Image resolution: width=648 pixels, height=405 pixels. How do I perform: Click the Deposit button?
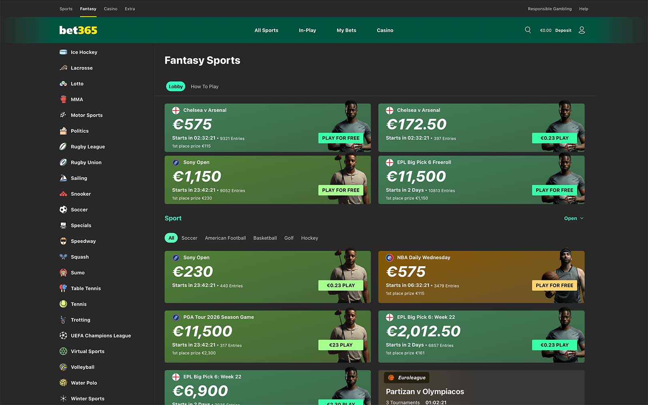563,30
